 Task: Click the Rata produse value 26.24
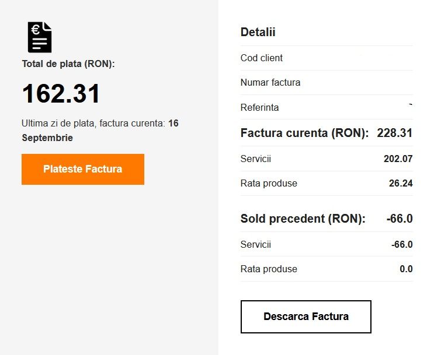[401, 184]
